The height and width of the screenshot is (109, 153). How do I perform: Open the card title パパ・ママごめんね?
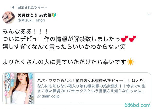(x=92, y=81)
